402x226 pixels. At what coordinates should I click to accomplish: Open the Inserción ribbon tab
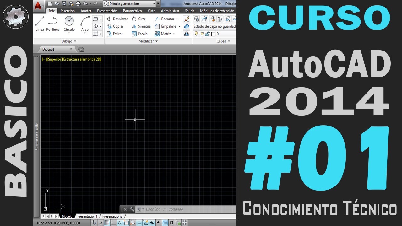coord(68,11)
